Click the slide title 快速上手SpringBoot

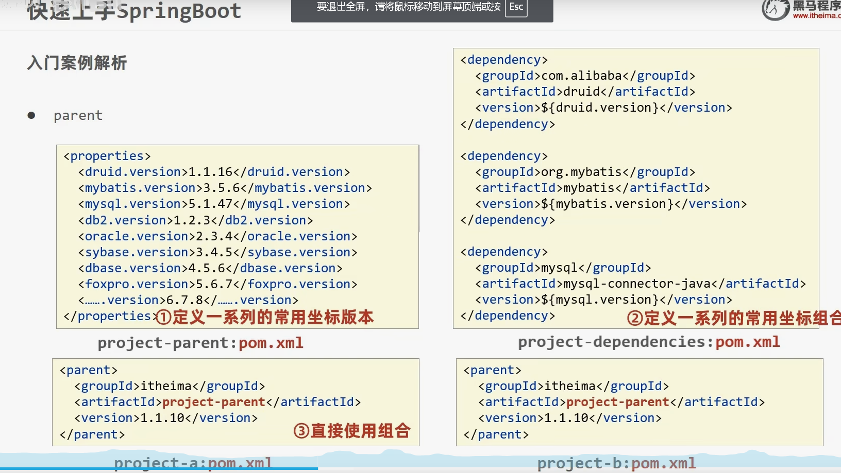coord(134,10)
